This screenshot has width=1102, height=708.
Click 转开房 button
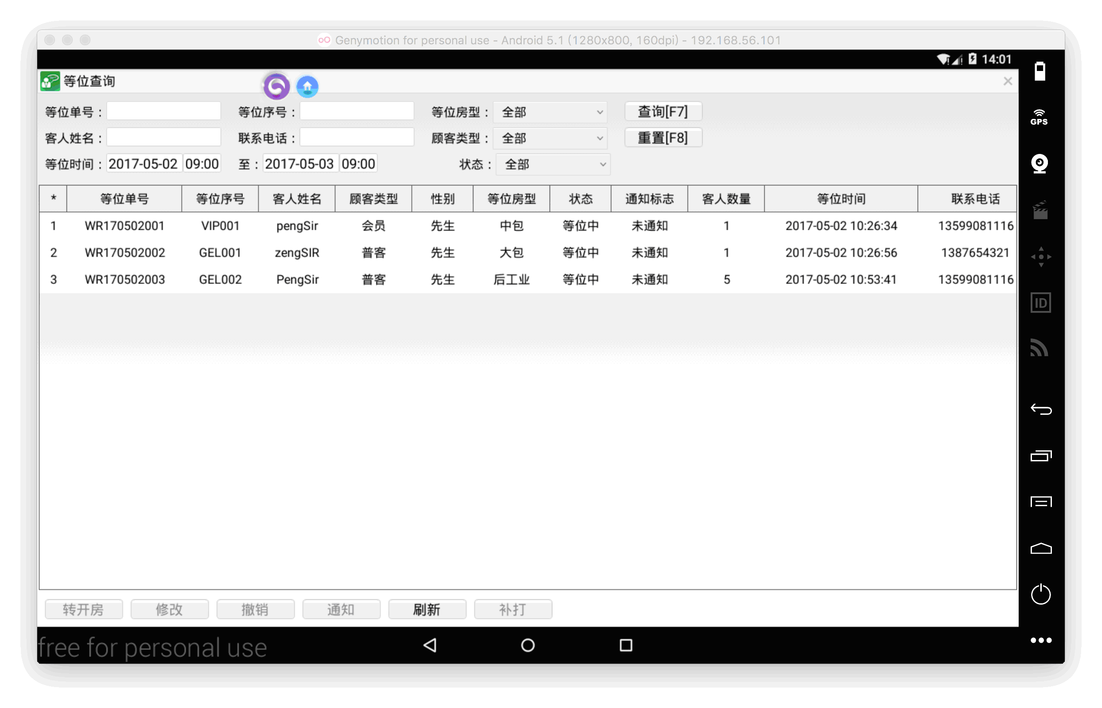[x=84, y=610]
